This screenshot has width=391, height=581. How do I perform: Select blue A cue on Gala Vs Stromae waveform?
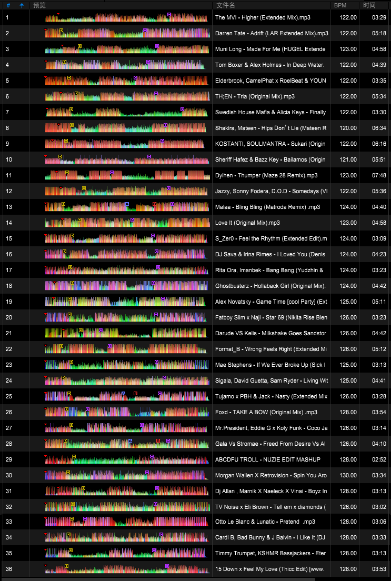[x=130, y=440]
